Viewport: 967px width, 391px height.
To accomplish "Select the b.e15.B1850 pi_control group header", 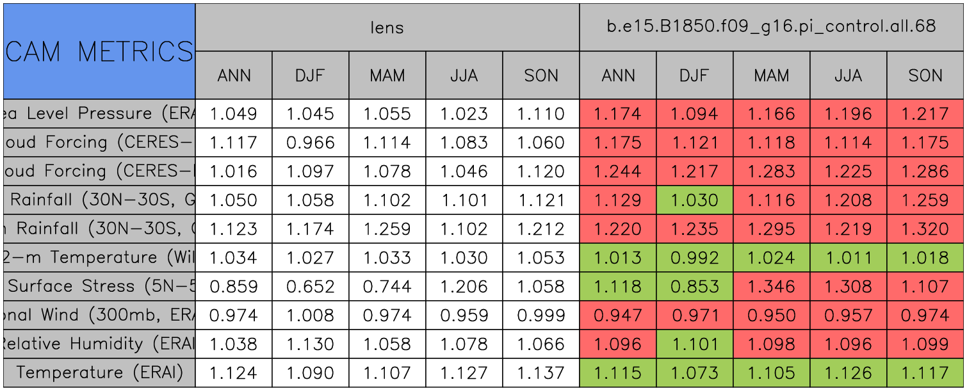I will click(x=771, y=28).
